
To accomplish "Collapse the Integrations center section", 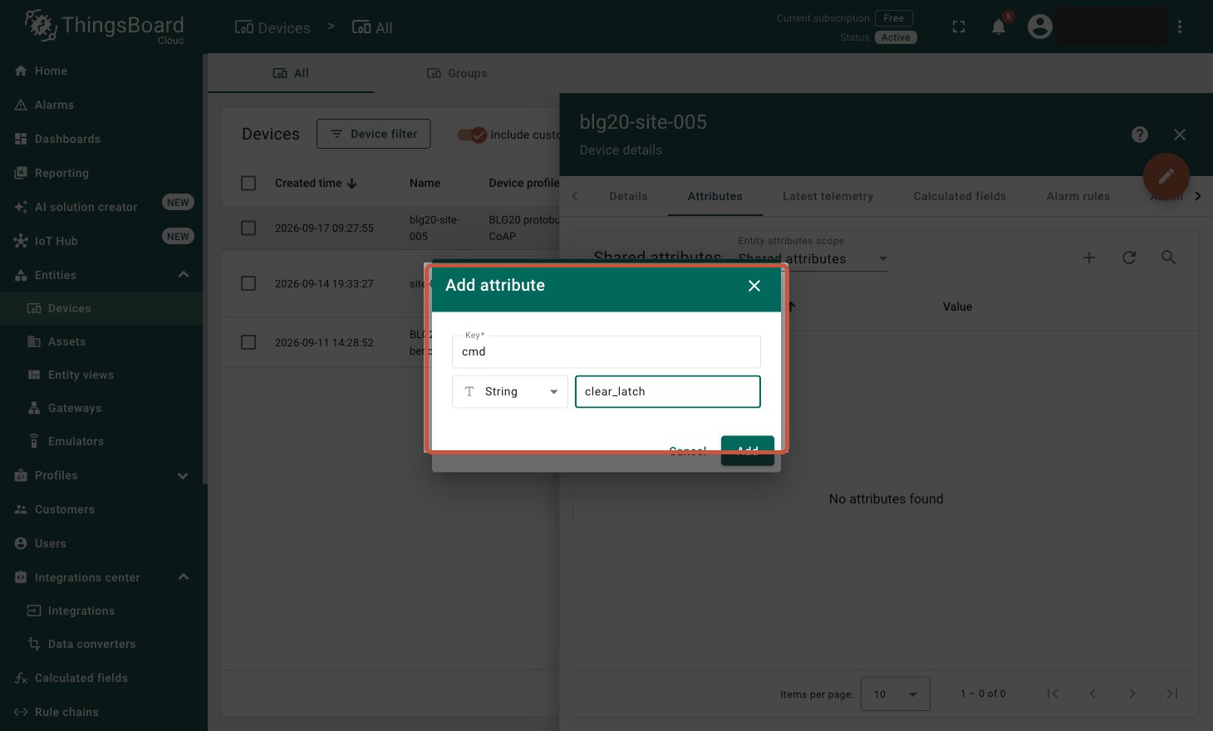I will (x=184, y=577).
